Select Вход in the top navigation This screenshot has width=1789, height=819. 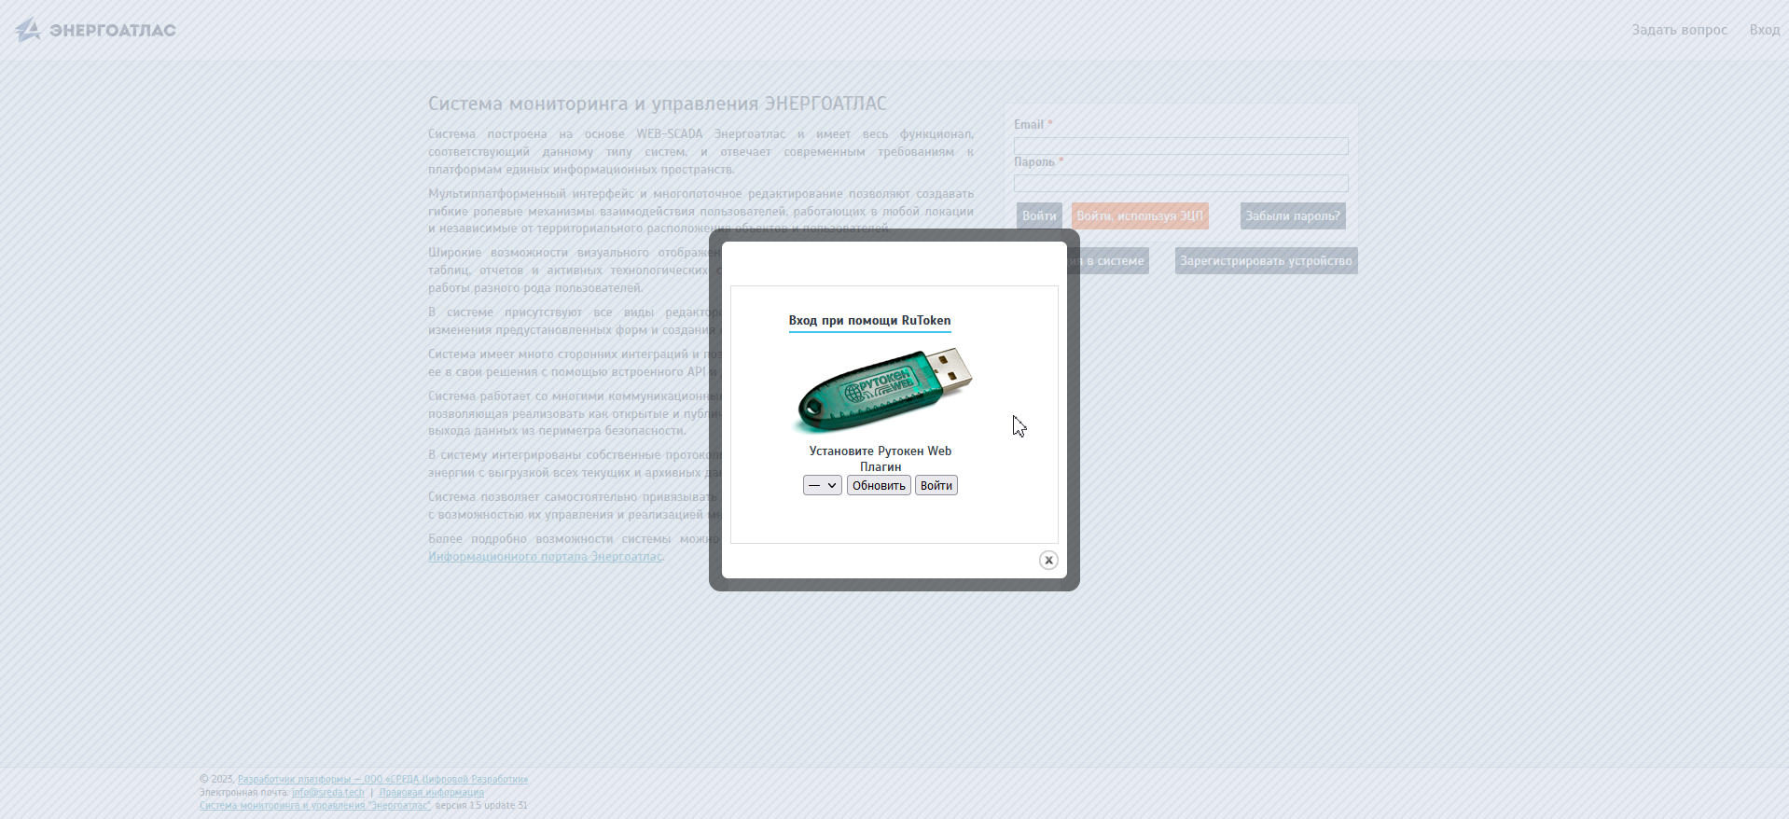pyautogui.click(x=1764, y=30)
